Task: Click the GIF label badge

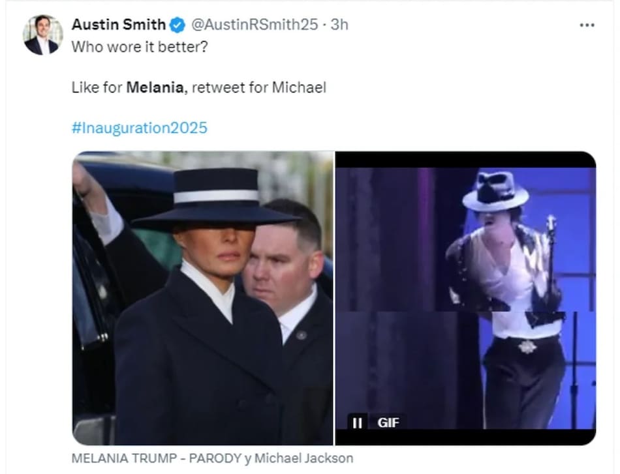Action: tap(388, 422)
